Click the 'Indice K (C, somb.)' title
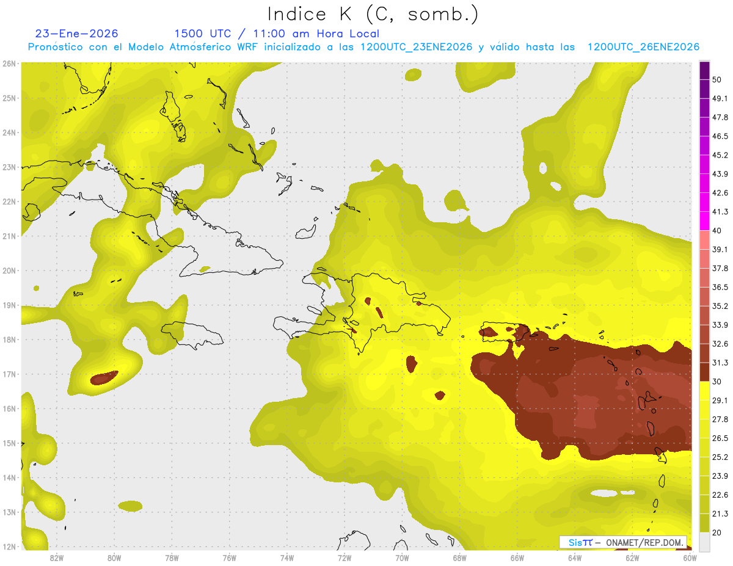Screen dimensions: 733x566 tap(373, 13)
